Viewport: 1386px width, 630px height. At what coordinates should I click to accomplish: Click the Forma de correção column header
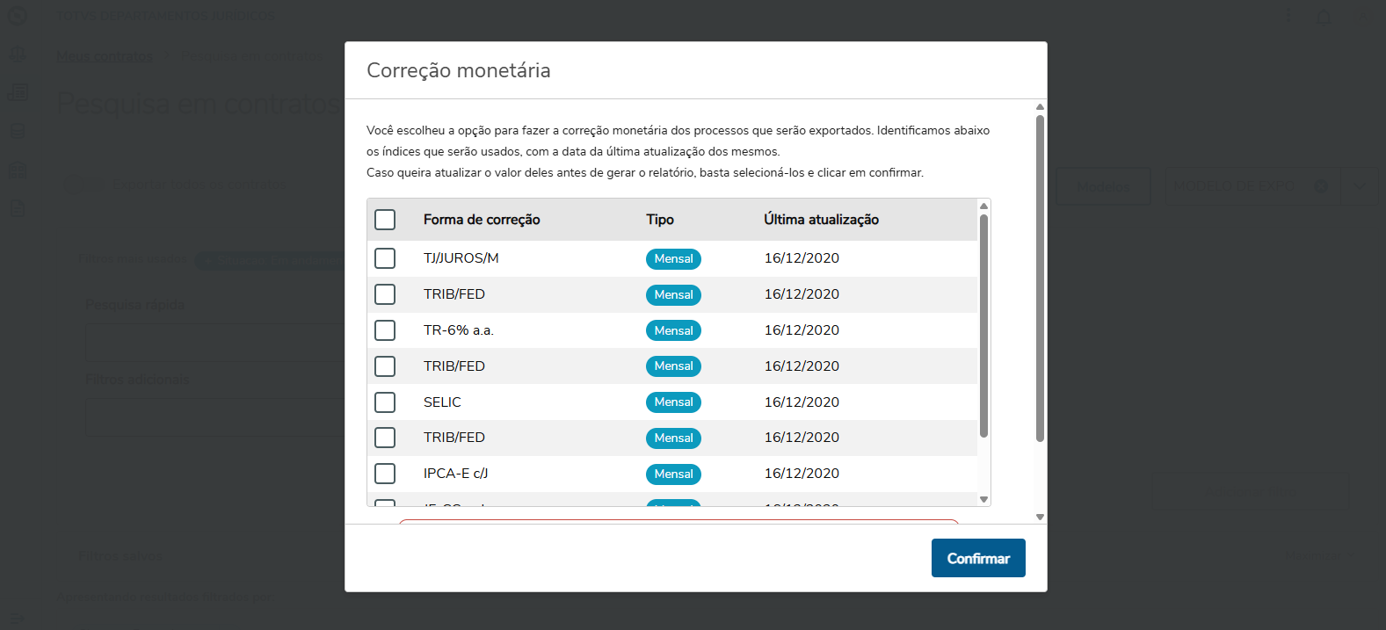click(482, 220)
